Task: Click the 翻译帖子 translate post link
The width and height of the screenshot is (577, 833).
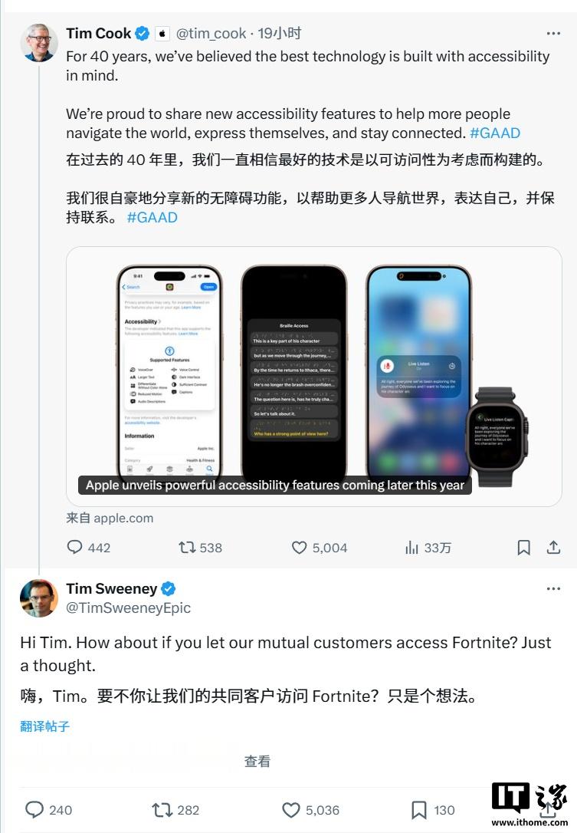Action: (x=44, y=726)
